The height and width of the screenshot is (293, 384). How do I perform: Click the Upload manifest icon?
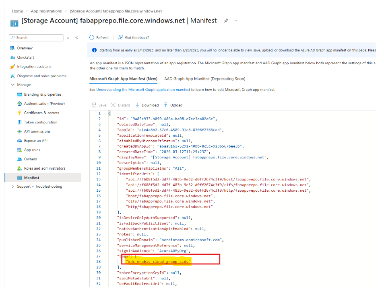[165, 105]
